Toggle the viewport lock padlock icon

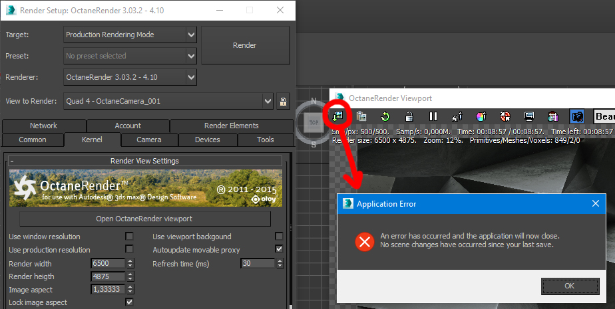click(409, 116)
